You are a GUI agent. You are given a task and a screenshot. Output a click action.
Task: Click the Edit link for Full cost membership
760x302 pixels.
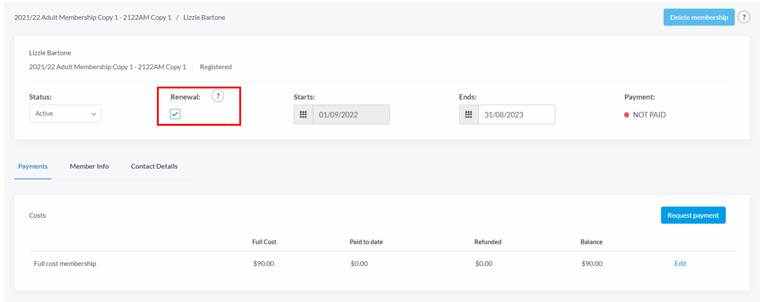(680, 263)
